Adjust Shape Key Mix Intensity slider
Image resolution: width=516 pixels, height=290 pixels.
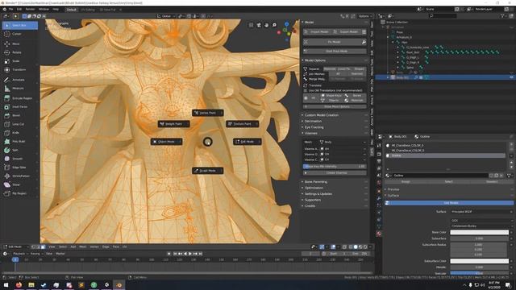(335, 167)
